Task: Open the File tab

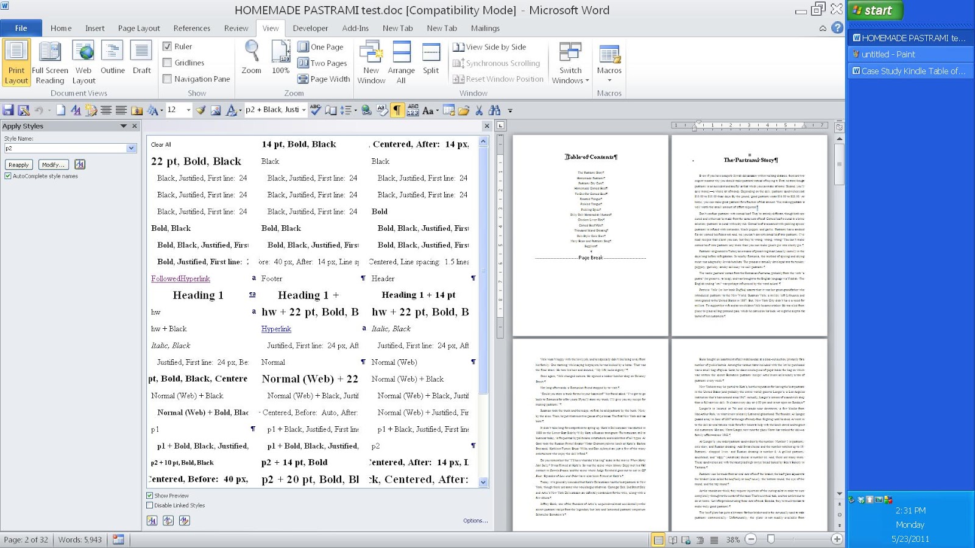Action: tap(21, 28)
